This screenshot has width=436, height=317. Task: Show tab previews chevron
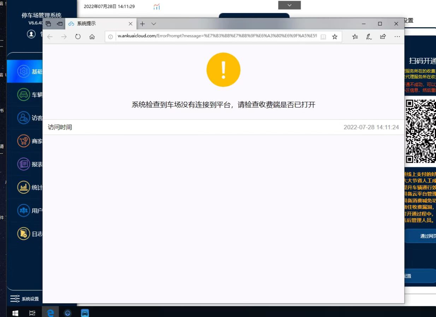coord(154,24)
